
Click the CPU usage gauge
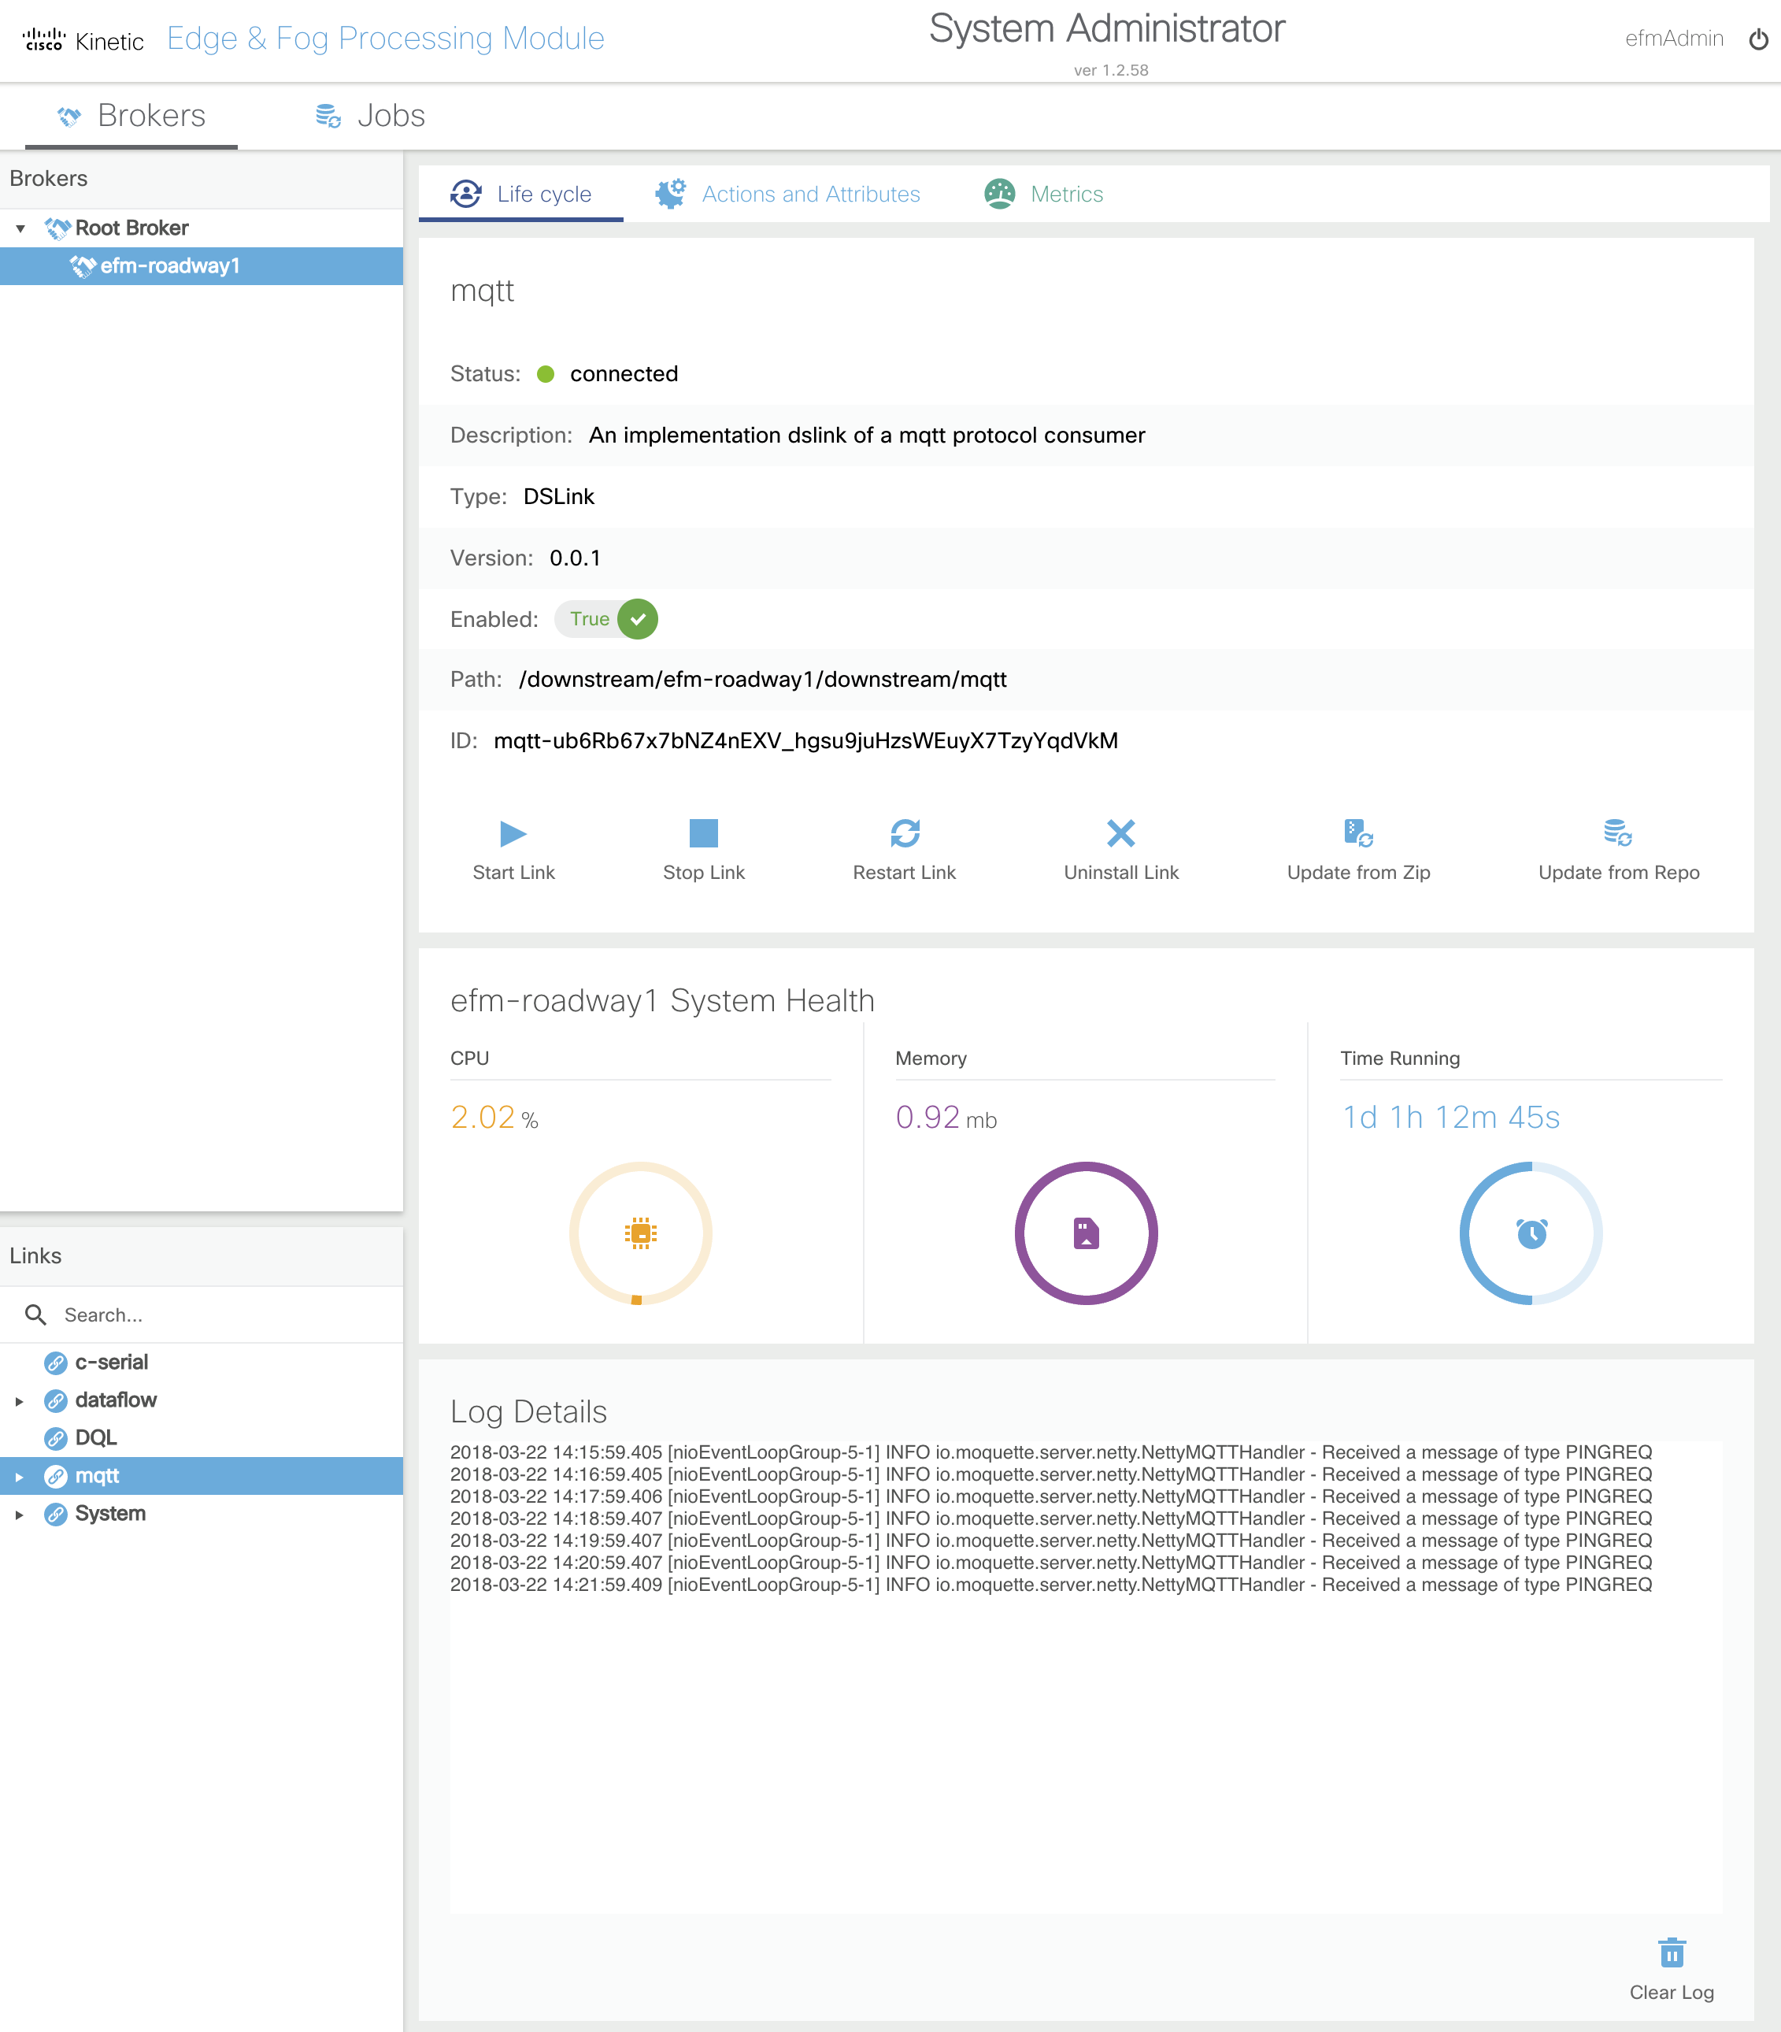[x=641, y=1233]
